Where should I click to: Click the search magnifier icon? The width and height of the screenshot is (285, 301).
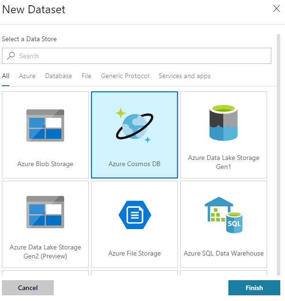(11, 56)
